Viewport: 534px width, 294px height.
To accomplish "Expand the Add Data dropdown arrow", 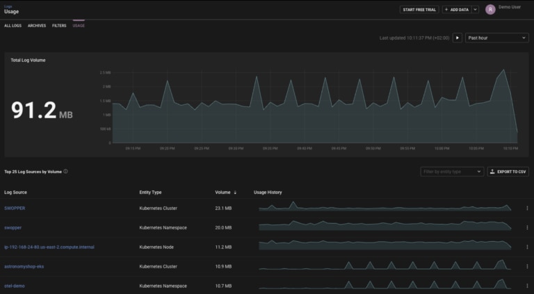I will pos(475,10).
